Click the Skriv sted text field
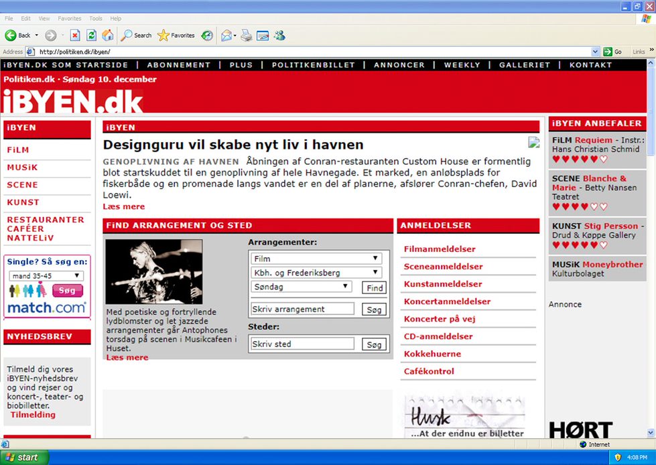656x465 pixels. [x=302, y=344]
